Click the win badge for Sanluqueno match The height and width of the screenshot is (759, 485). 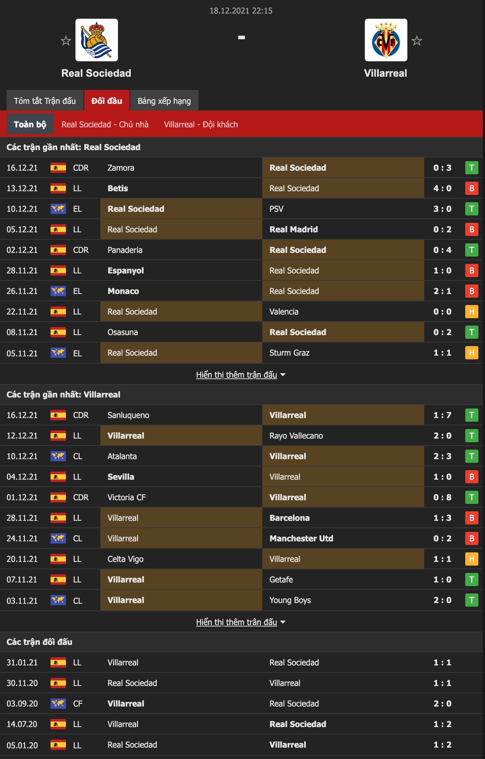tap(472, 415)
